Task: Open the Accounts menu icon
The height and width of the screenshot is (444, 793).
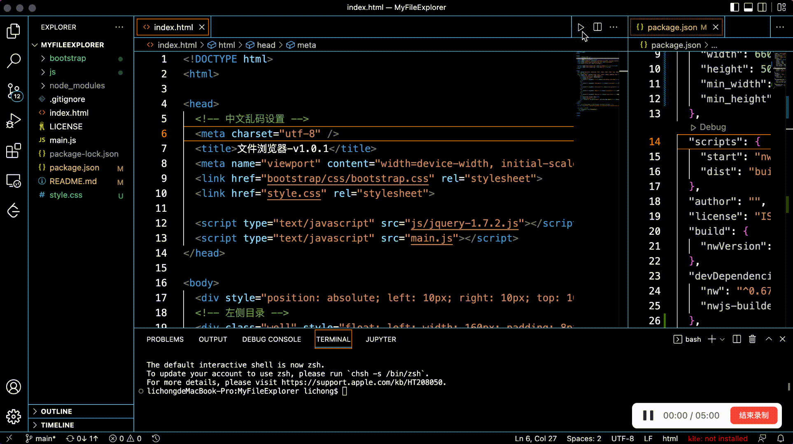Action: [14, 387]
